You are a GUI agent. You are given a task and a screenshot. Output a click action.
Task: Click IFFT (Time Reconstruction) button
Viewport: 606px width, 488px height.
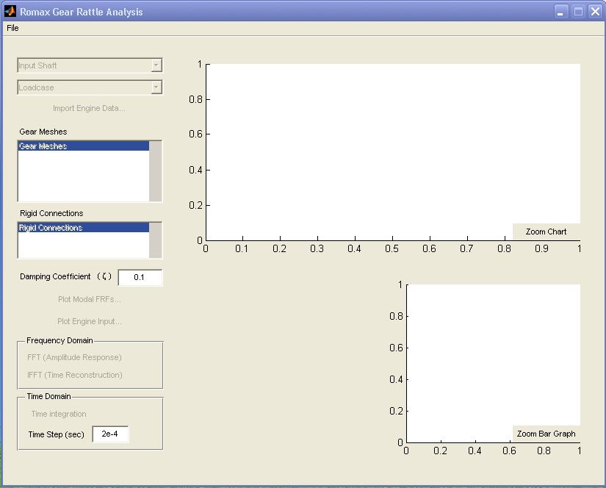[x=75, y=375]
